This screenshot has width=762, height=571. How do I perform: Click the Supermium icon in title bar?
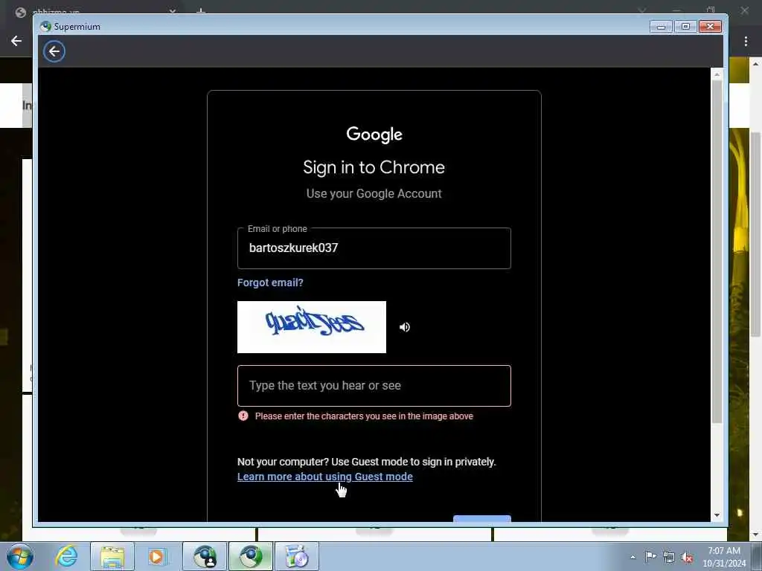coord(45,26)
